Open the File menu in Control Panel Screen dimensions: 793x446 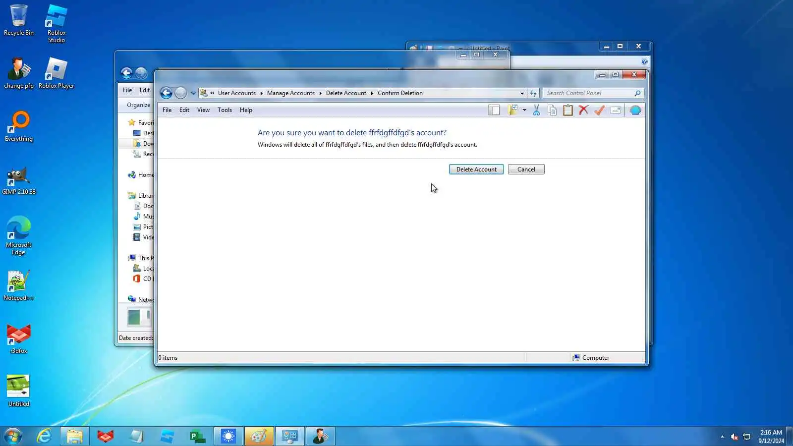coord(167,110)
